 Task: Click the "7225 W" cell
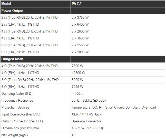pos(77,87)
